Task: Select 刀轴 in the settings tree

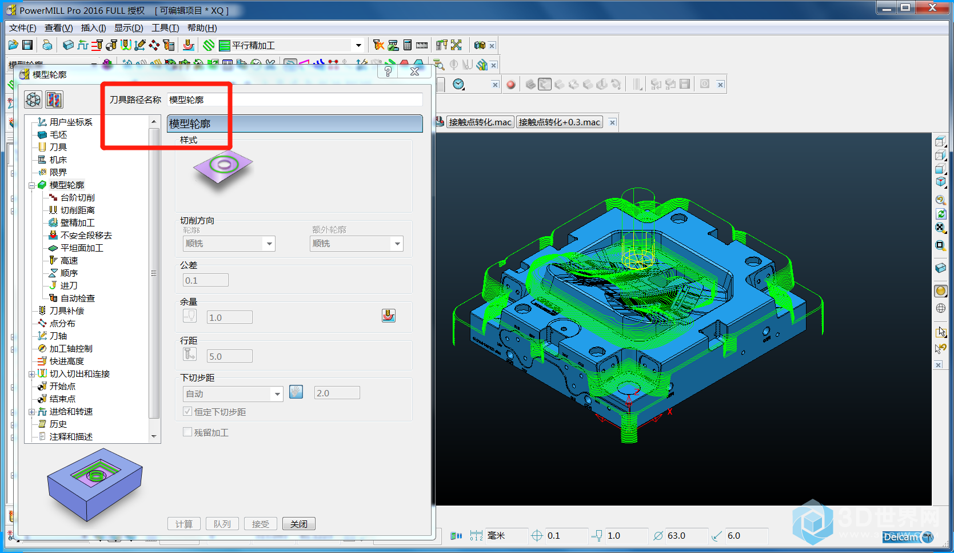Action: point(58,336)
